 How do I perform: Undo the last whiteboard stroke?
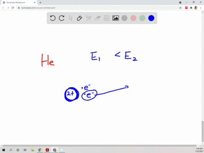pyautogui.click(x=53, y=18)
